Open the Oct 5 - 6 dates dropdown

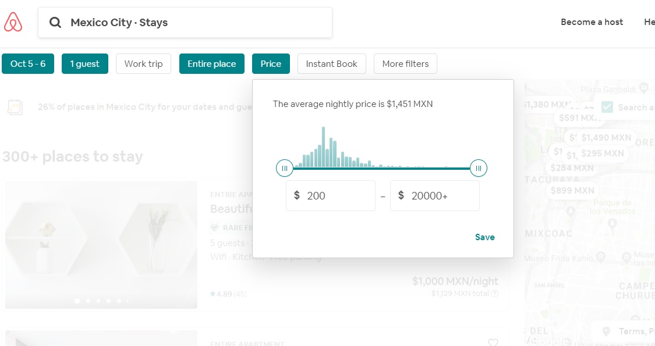(x=28, y=64)
